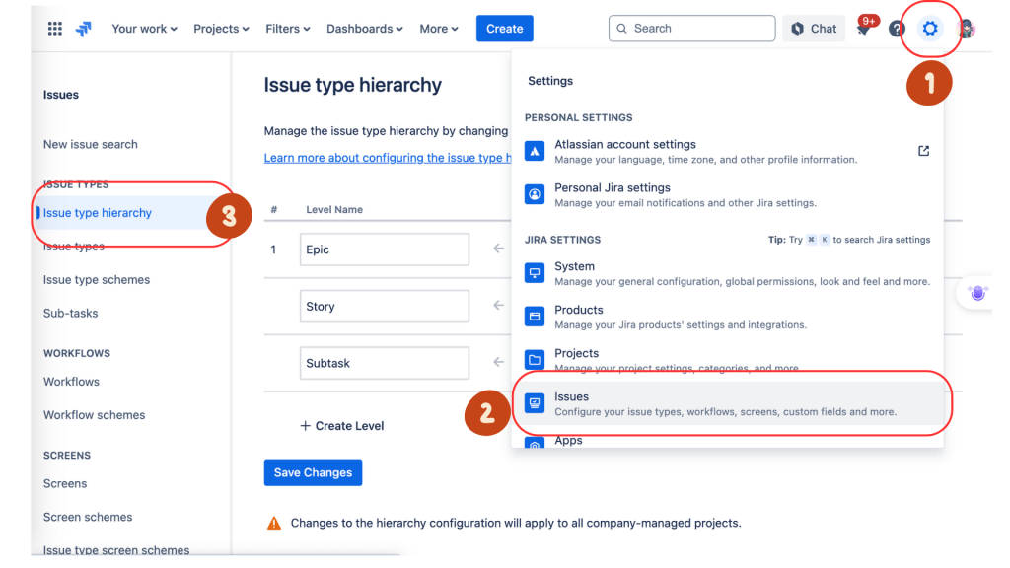This screenshot has width=1010, height=568.
Task: Click the Issues sidebar heading
Action: click(60, 95)
